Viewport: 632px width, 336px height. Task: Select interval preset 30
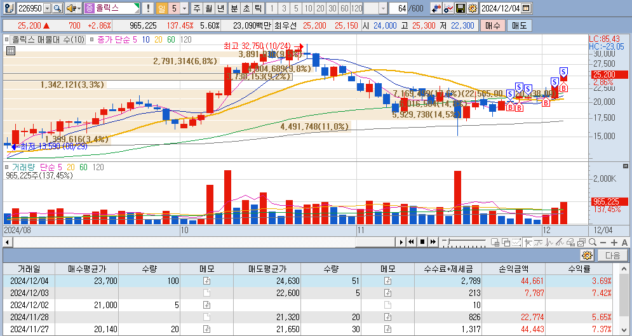coord(333,8)
